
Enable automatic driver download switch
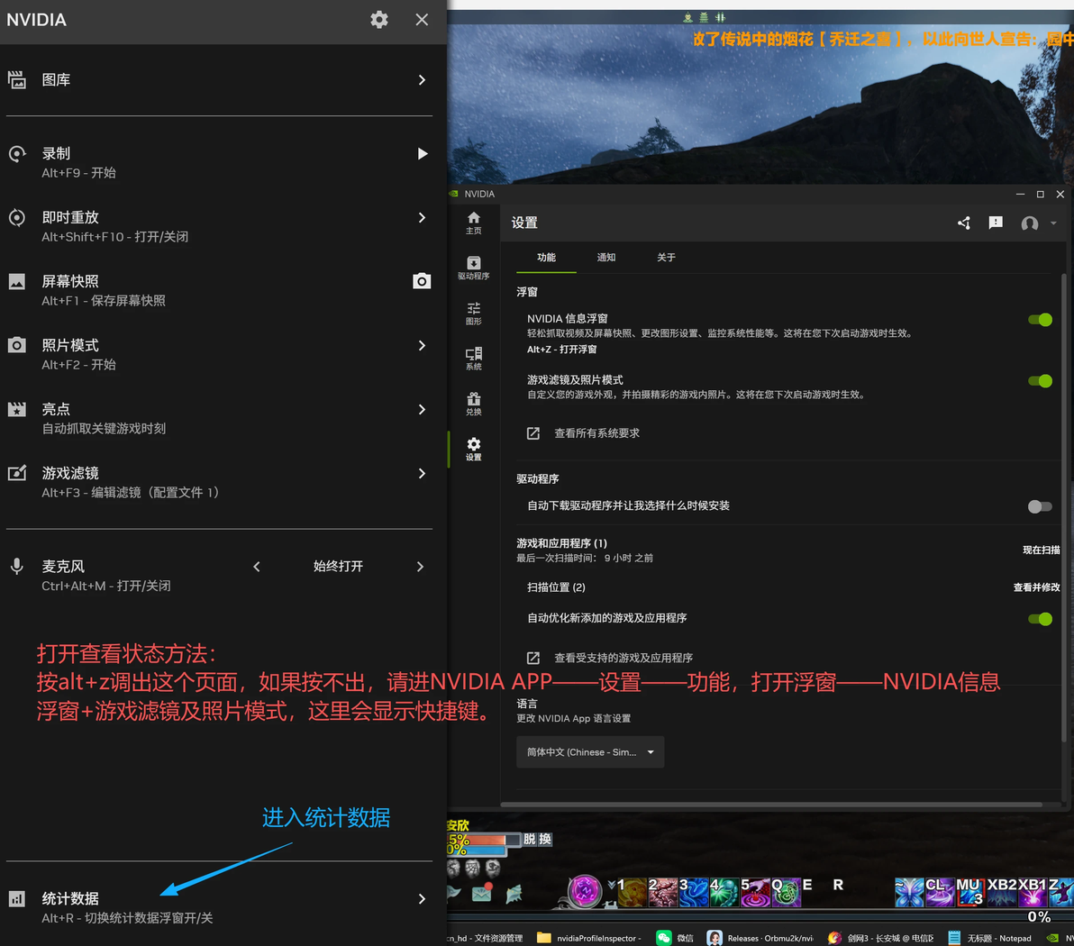pyautogui.click(x=1040, y=507)
